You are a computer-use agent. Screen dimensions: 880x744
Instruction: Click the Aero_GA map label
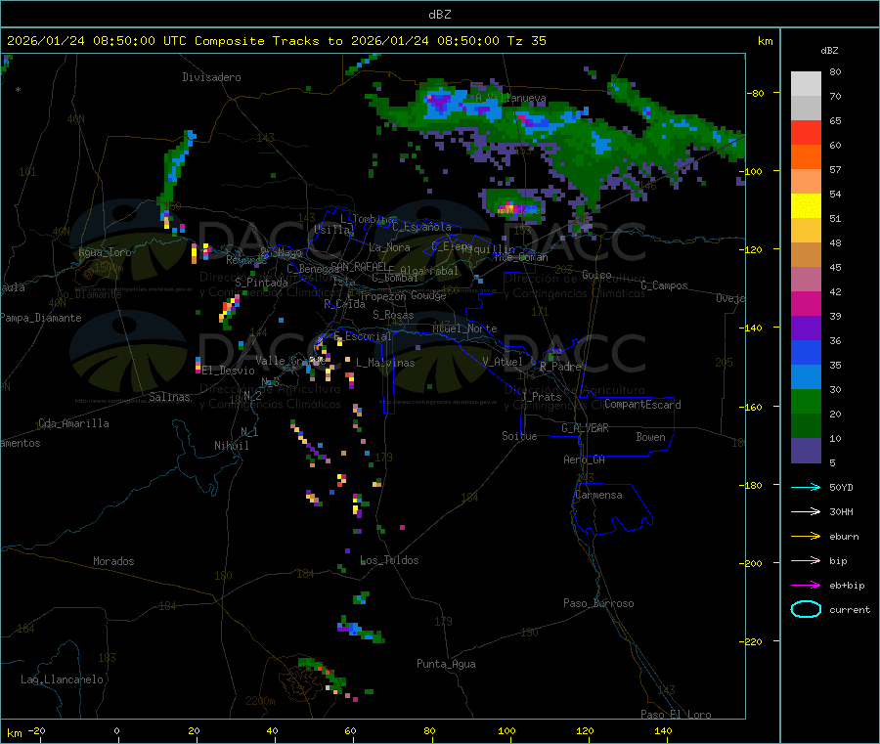tap(585, 460)
